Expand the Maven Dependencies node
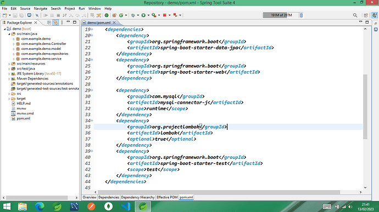 [9, 79]
